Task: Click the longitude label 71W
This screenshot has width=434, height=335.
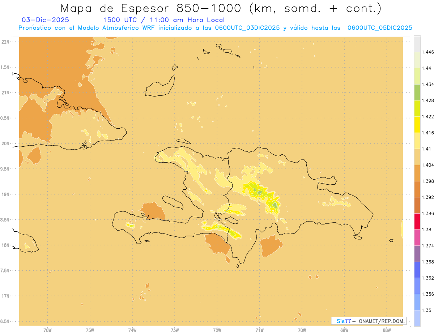Action: (x=259, y=330)
